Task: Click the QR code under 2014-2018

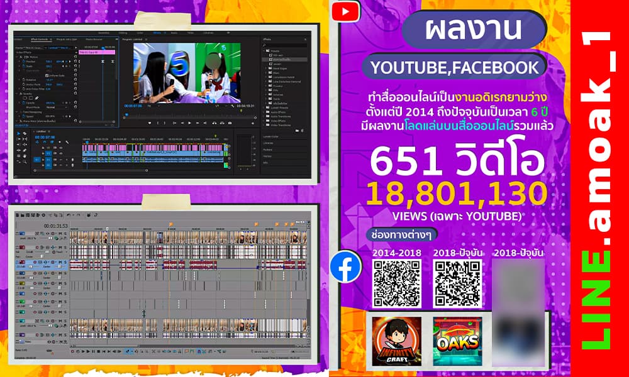Action: pos(397,283)
